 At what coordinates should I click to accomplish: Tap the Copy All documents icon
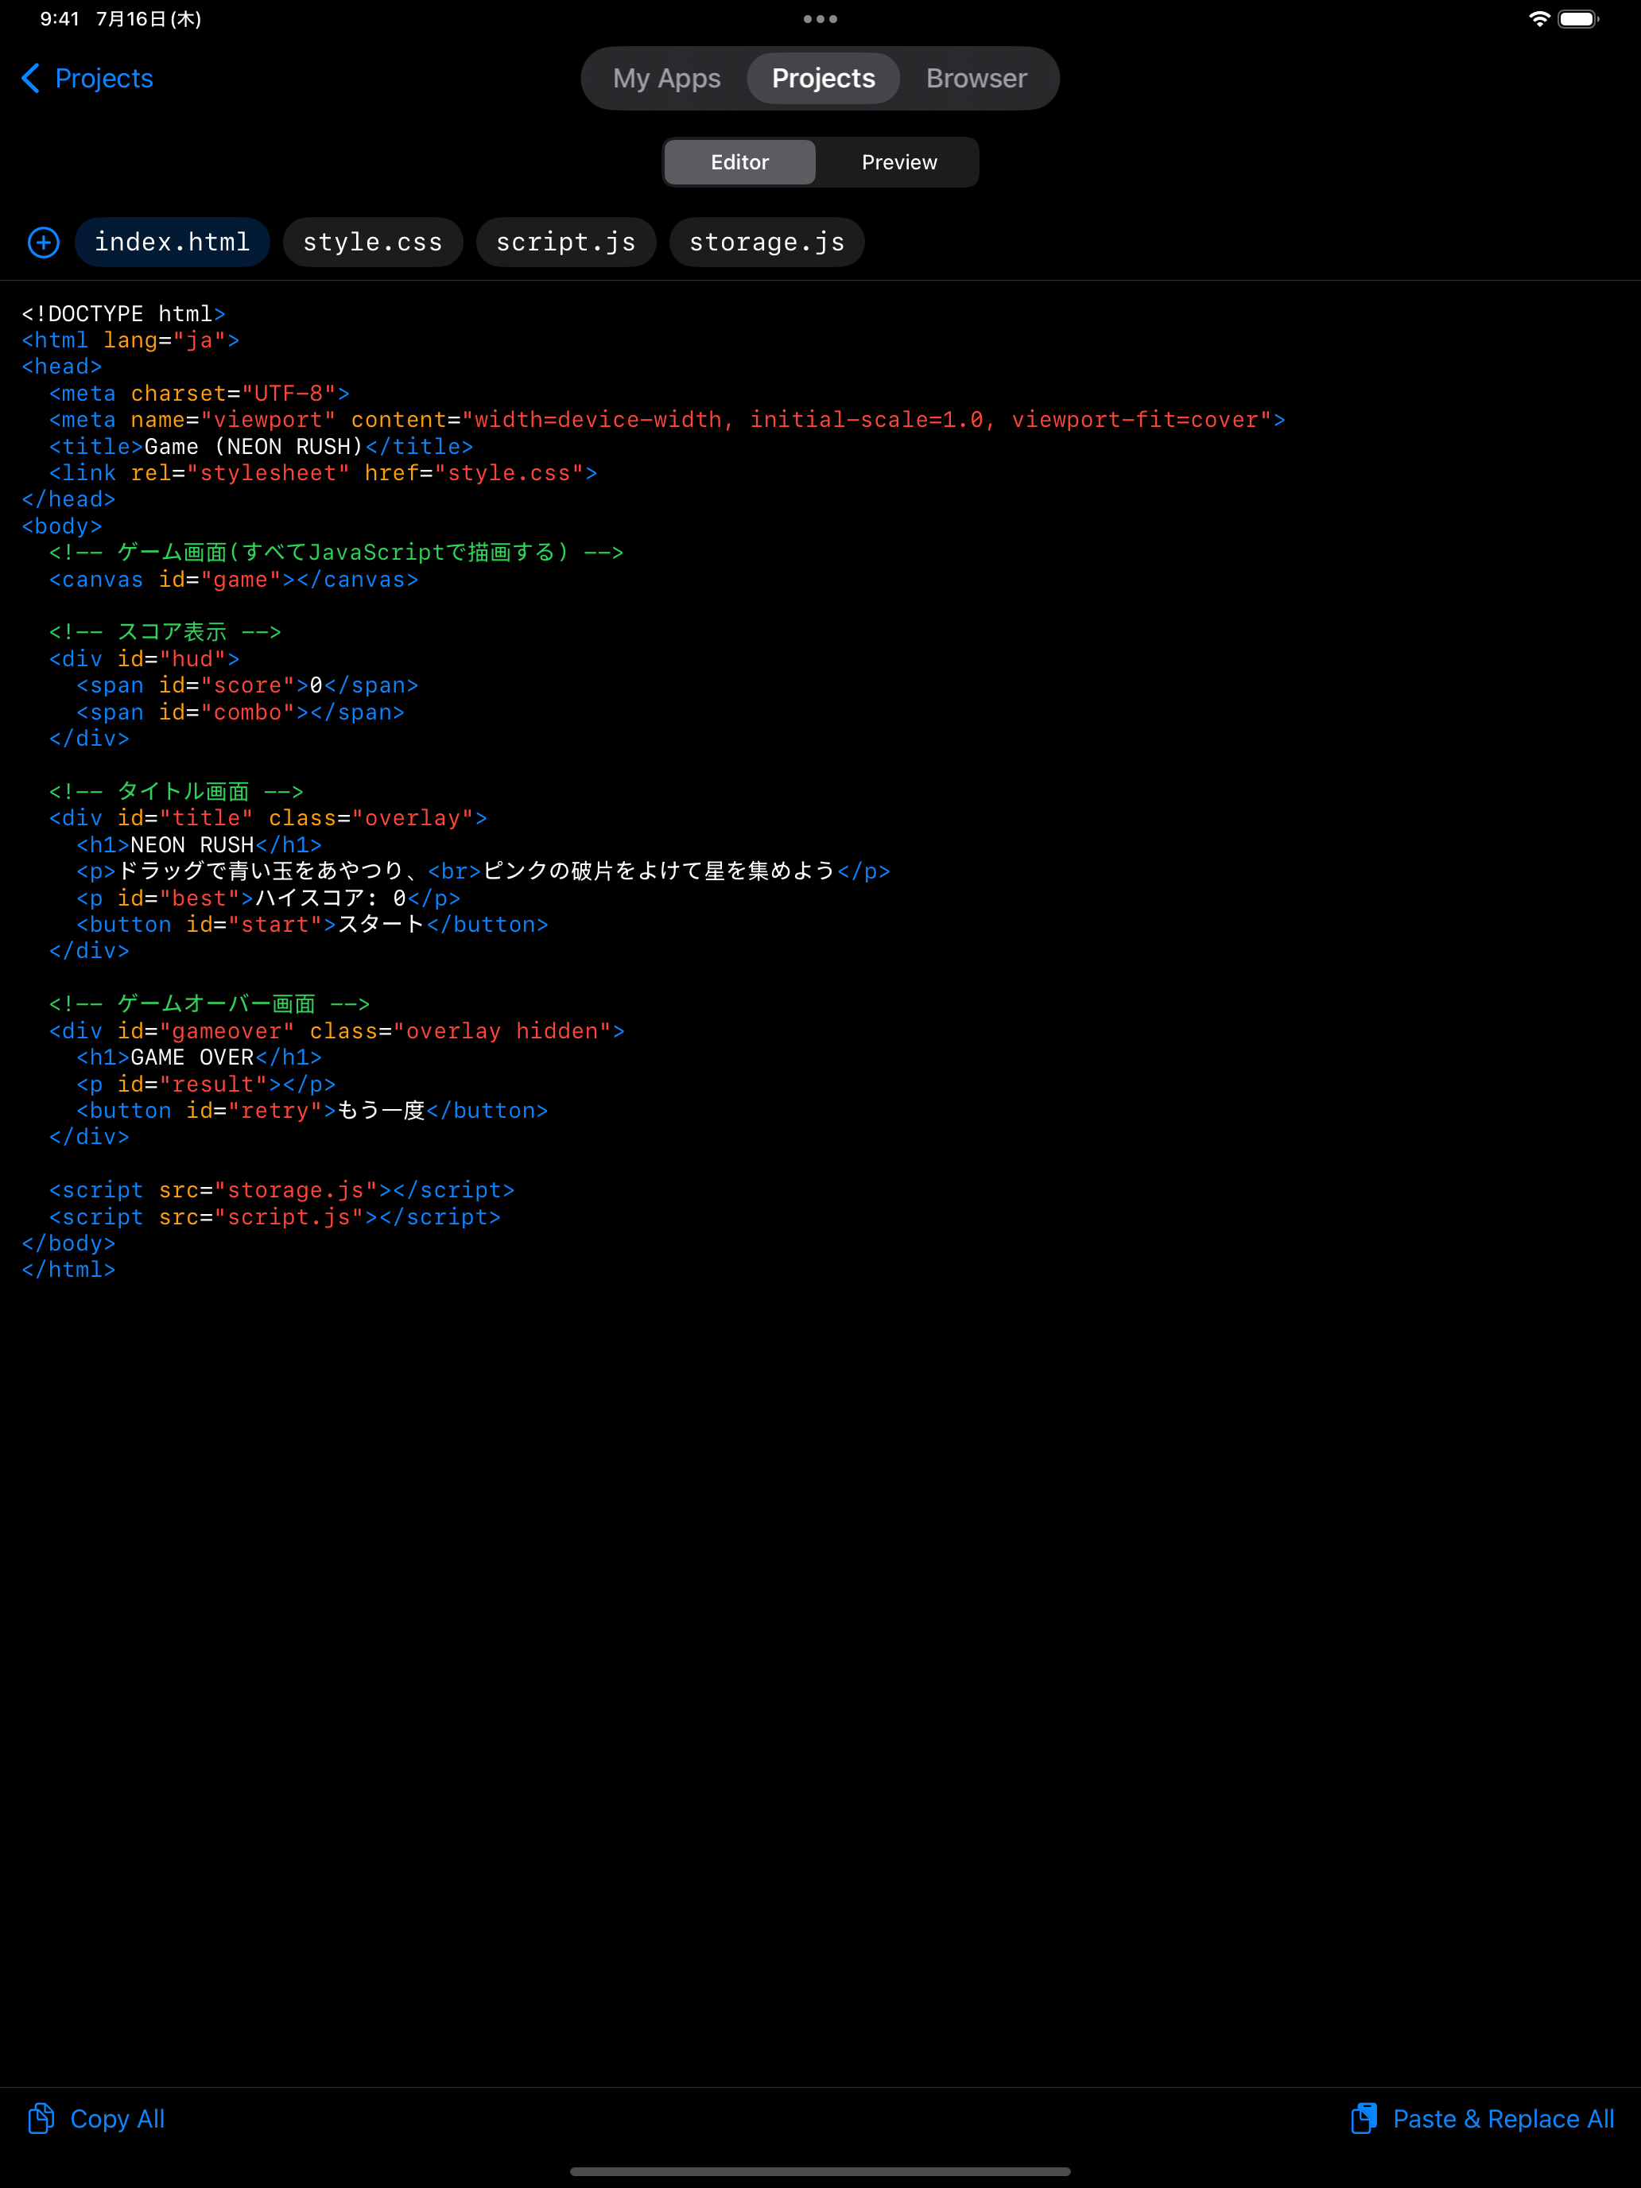(x=41, y=2118)
